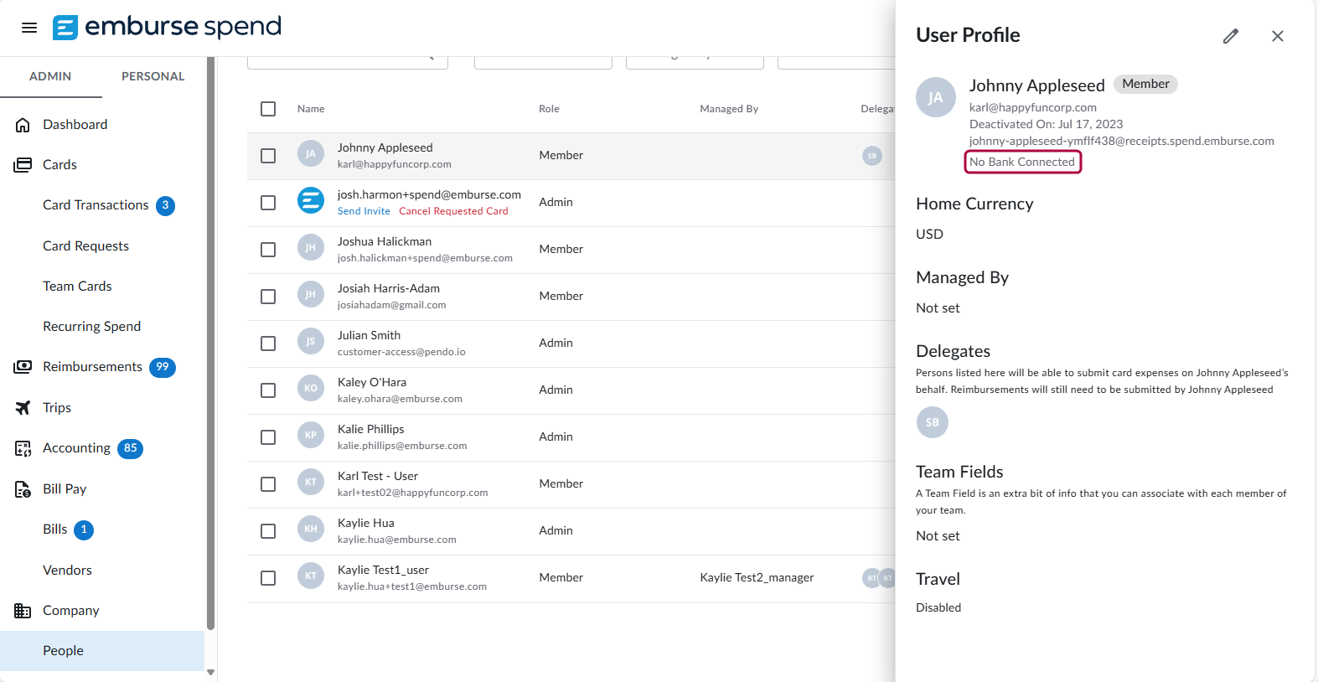This screenshot has width=1318, height=682.
Task: Click the Dashboard home icon
Action: [23, 125]
